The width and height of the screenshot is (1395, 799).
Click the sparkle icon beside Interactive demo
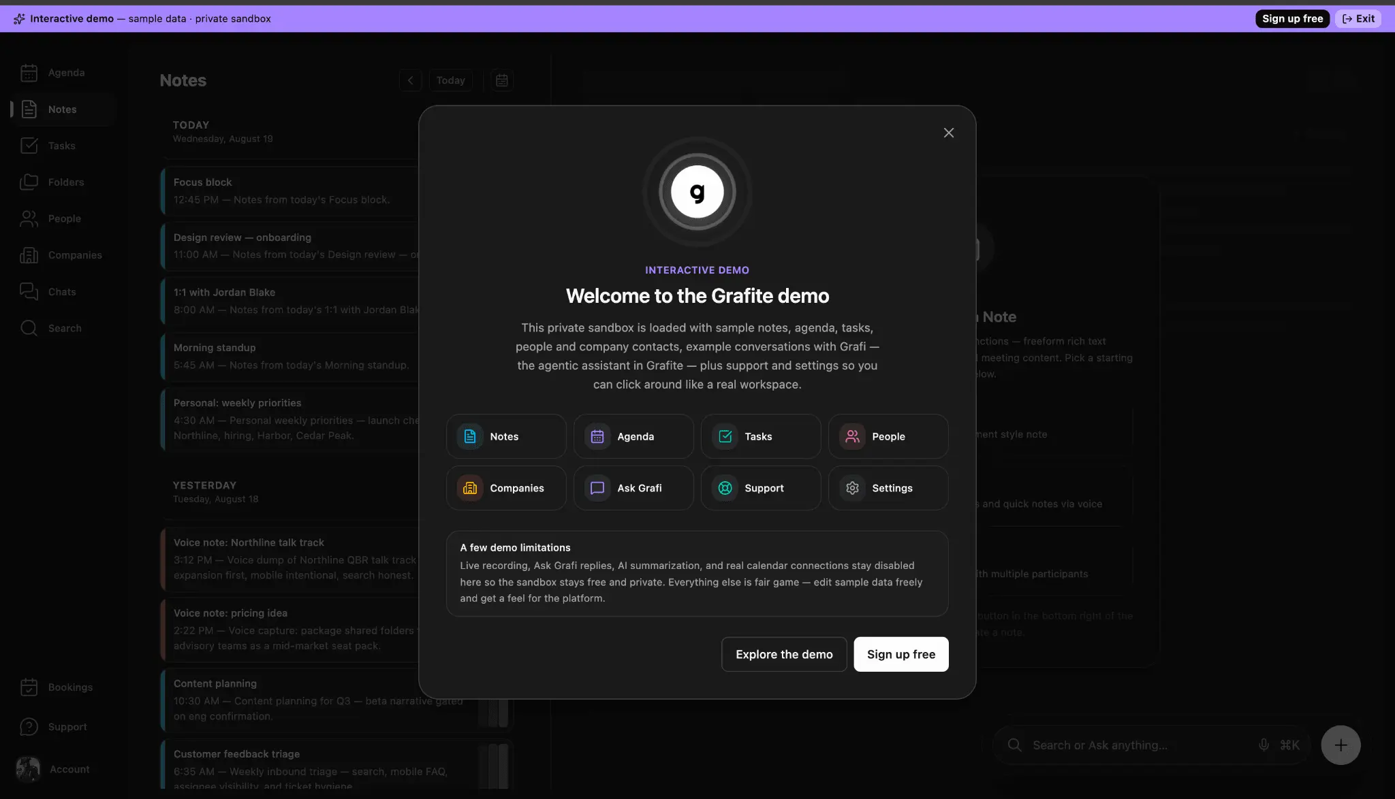coord(19,19)
